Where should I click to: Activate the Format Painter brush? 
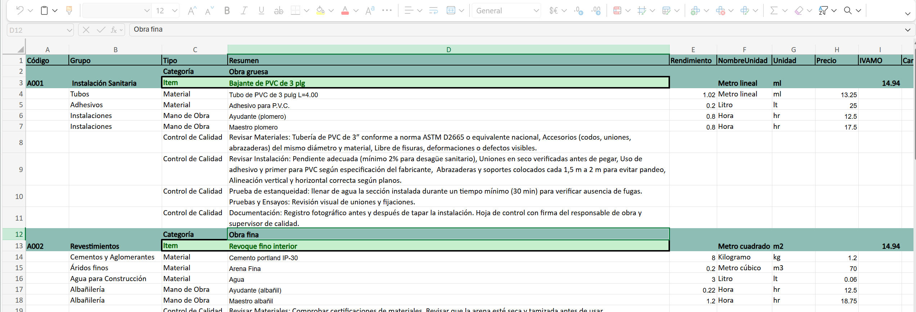(x=69, y=10)
